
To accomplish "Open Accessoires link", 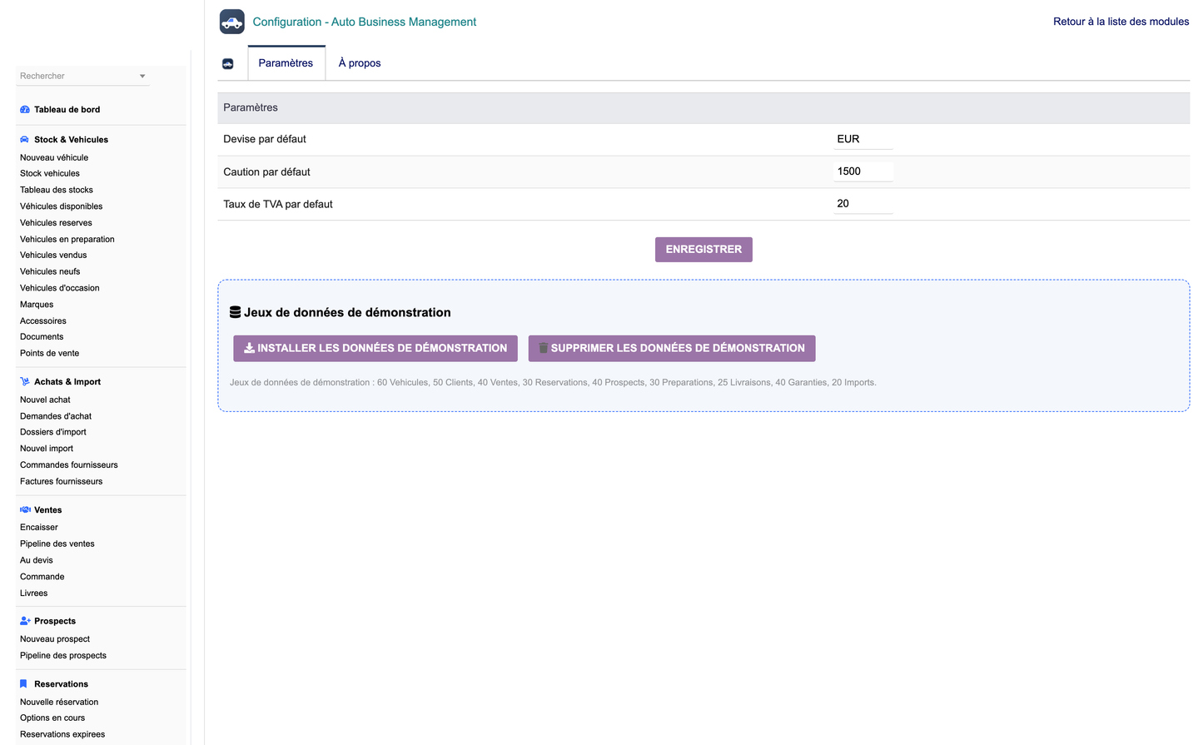I will (43, 321).
